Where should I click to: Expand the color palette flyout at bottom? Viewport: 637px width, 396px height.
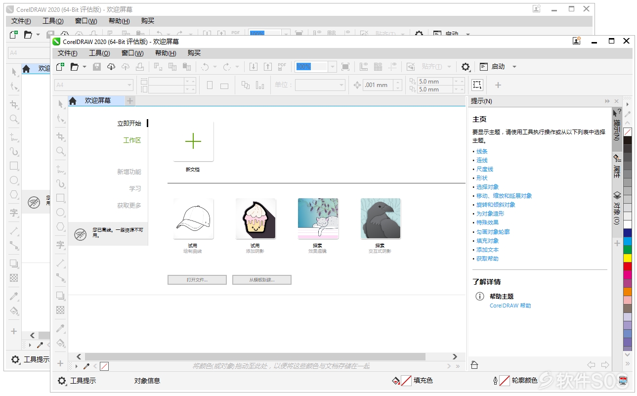[628, 363]
